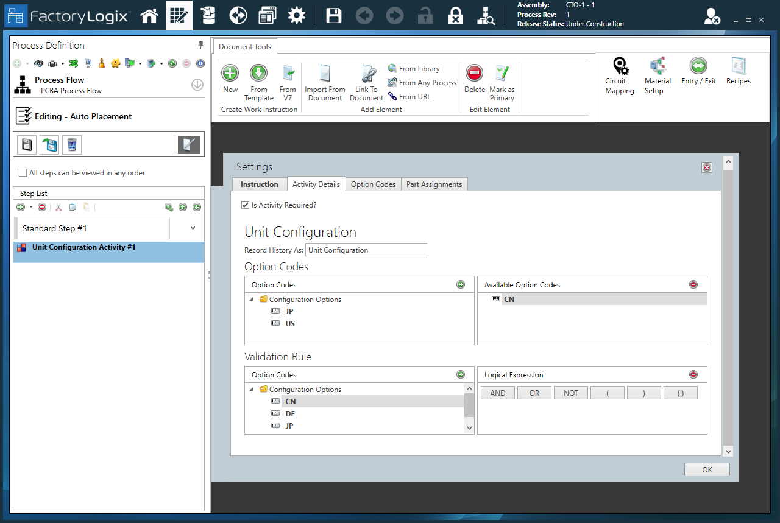Save using the disk icon in the toolbar
780x523 pixels.
333,15
